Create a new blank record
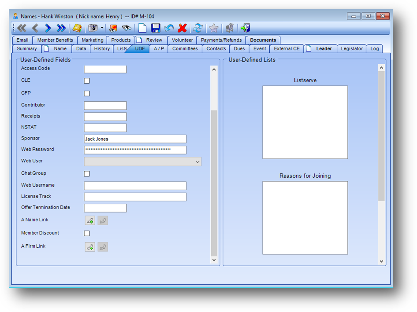Screen dimensions: 417x312 (142, 28)
